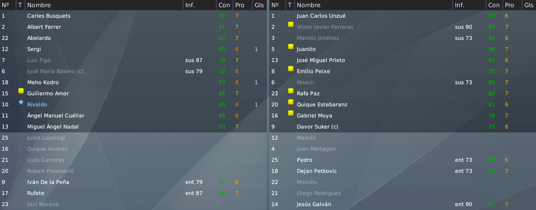Screen dimensions: 536x210
Task: Select Dejan Petkovic in the right list
Action: pos(403,171)
